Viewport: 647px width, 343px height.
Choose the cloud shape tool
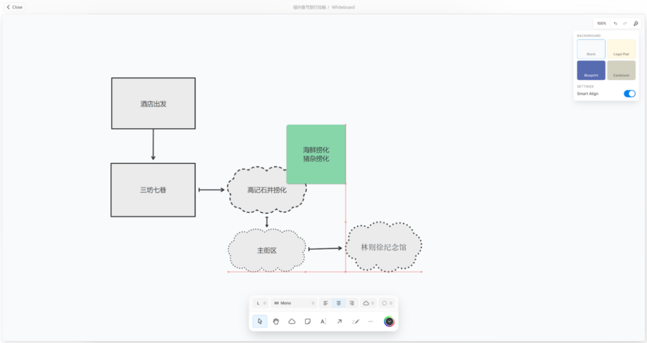[x=292, y=321]
